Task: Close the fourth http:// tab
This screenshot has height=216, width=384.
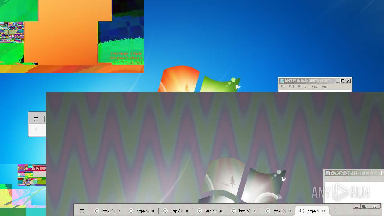Action: 221,211
